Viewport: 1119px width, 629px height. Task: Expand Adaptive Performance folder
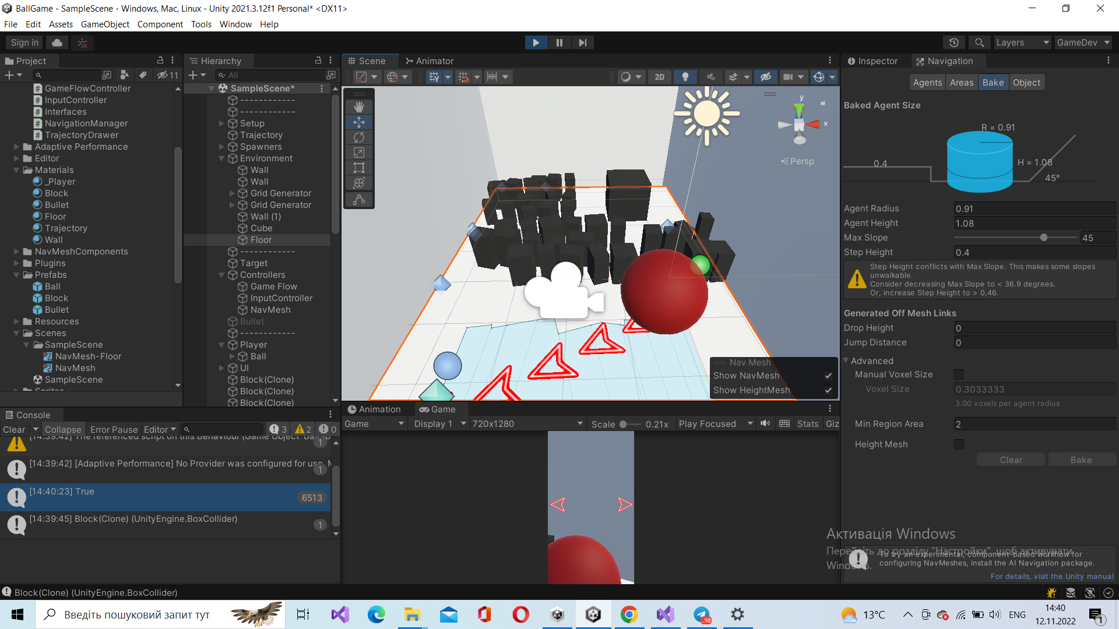(16, 147)
